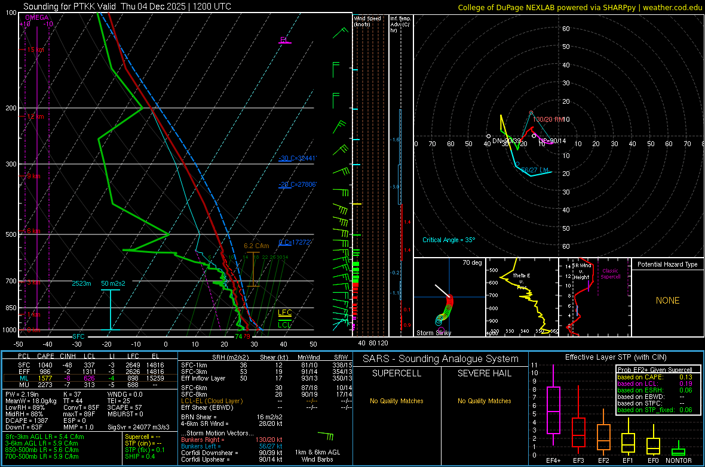Viewport: 705px width, 467px height.
Task: Click the 'SUPERCELL' SARS column heading
Action: pyautogui.click(x=397, y=373)
